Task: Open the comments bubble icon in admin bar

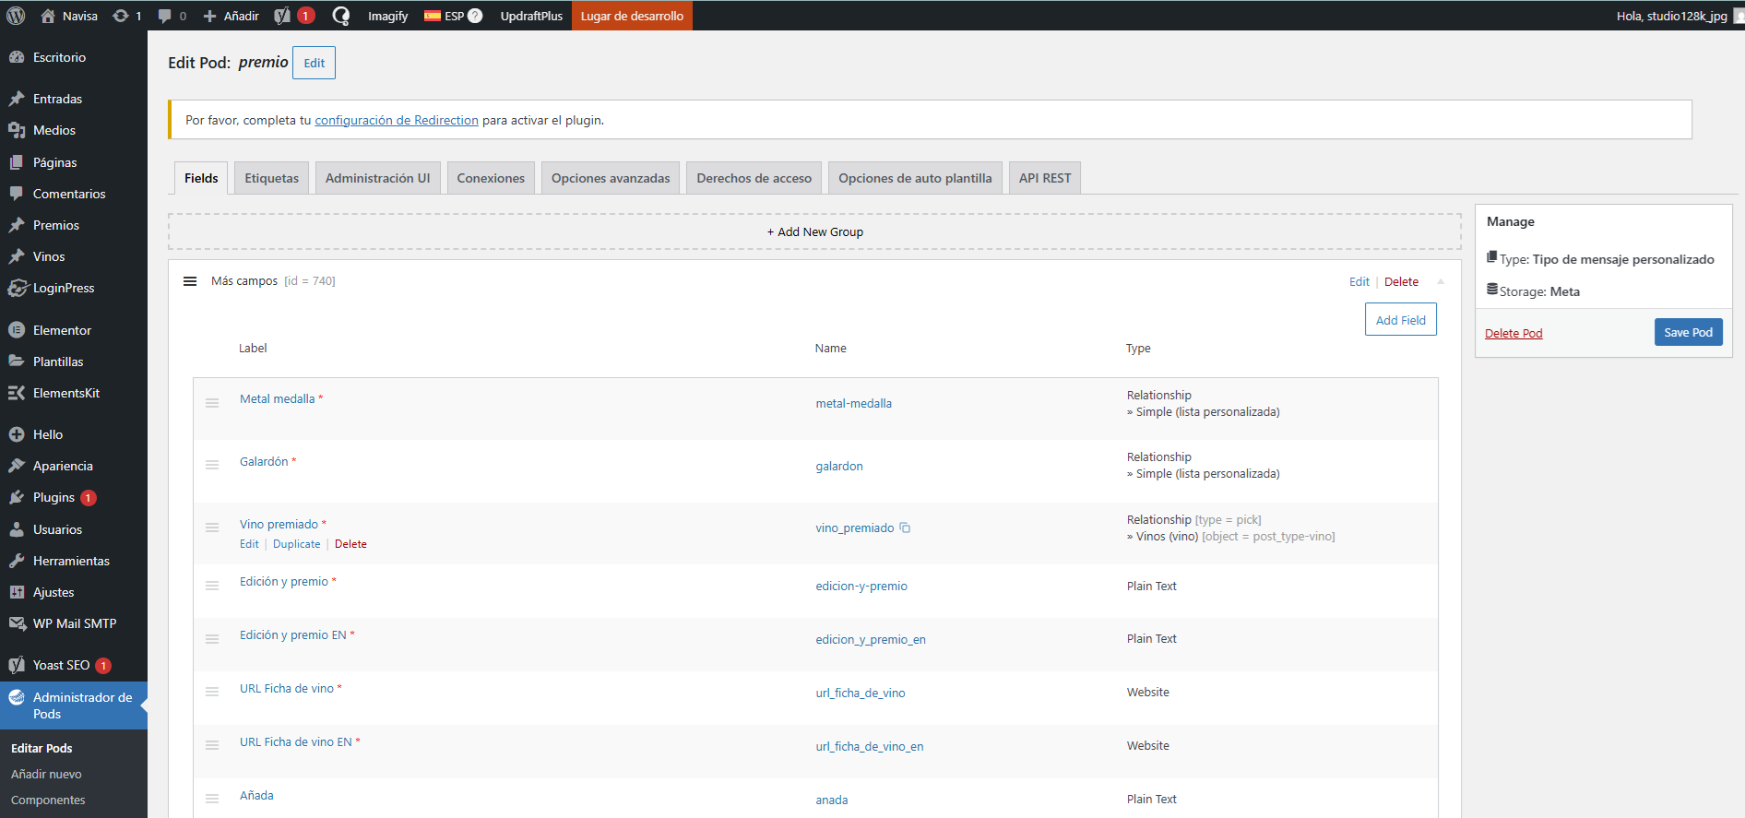Action: pyautogui.click(x=165, y=16)
